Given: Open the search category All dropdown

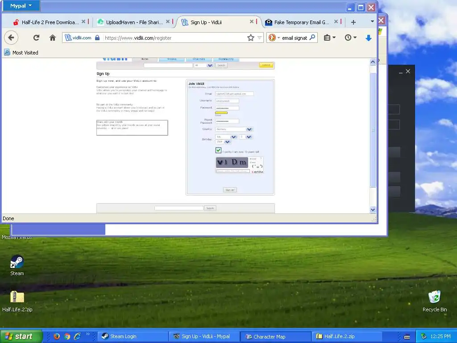Looking at the screenshot, I should [204, 65].
